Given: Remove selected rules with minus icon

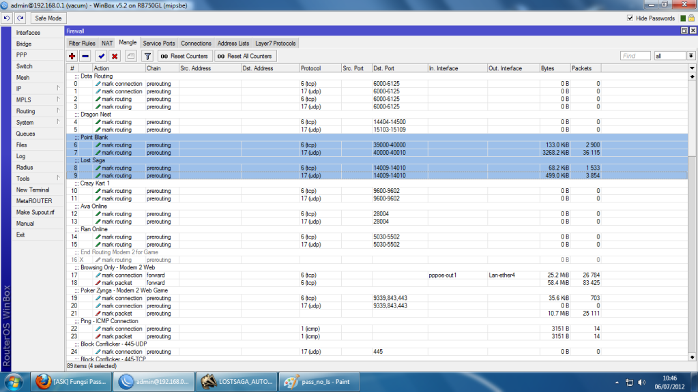Looking at the screenshot, I should [85, 56].
